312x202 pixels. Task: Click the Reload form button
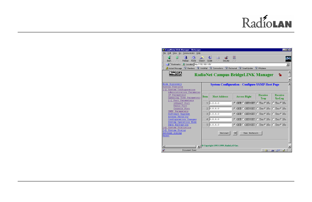[224, 133]
